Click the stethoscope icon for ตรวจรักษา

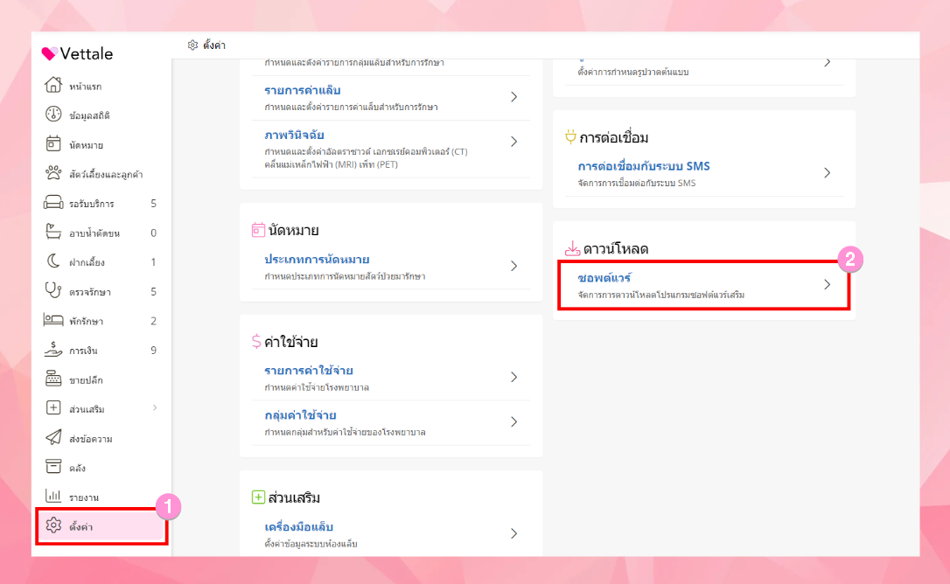[x=53, y=290]
